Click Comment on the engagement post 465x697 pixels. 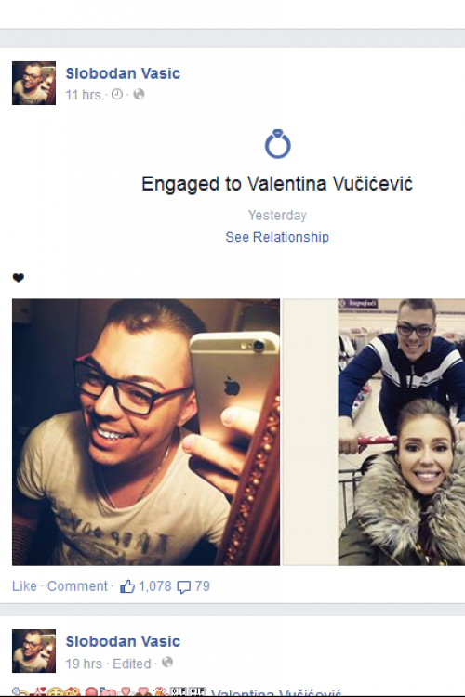click(77, 586)
